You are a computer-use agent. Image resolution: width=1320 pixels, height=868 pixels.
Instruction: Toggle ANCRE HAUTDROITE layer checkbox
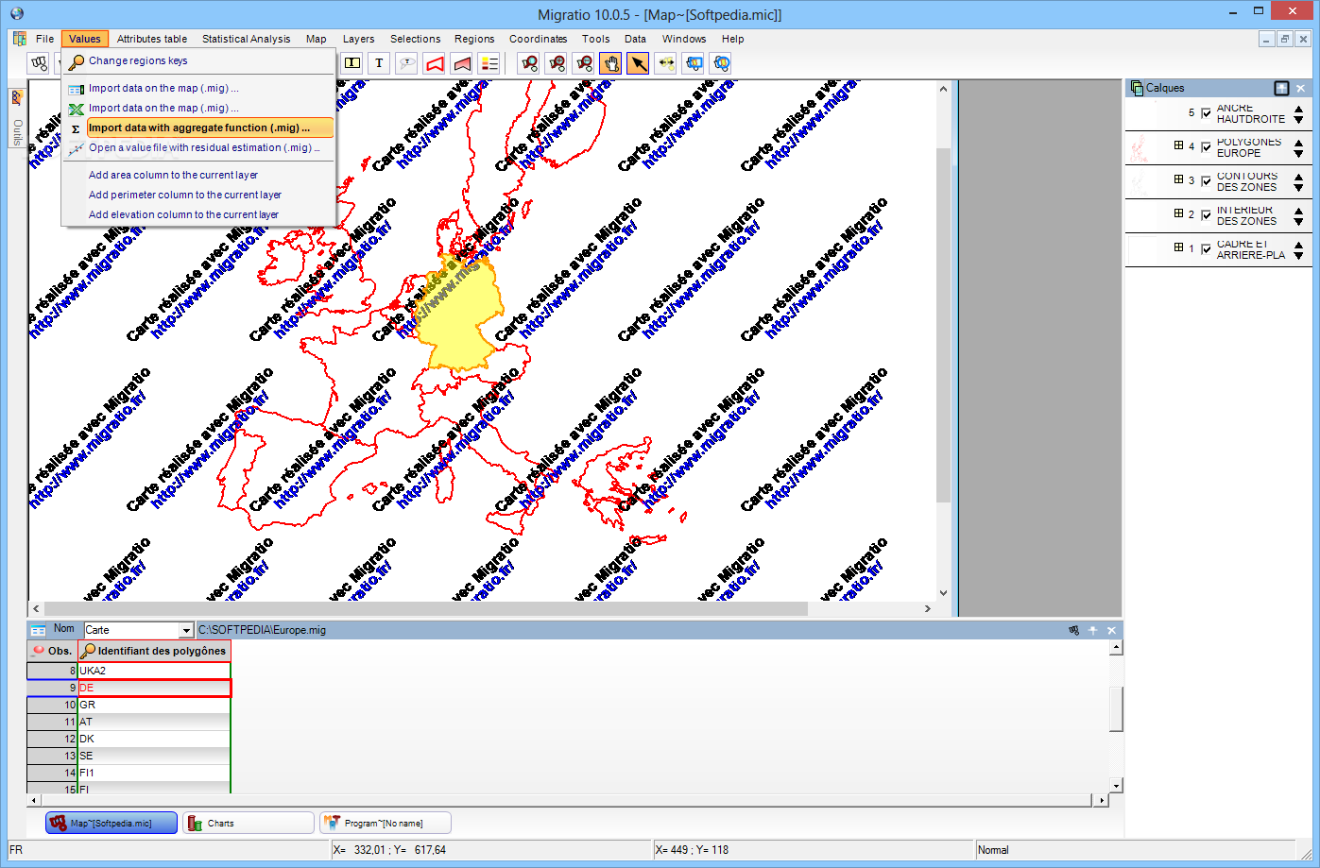1206,113
